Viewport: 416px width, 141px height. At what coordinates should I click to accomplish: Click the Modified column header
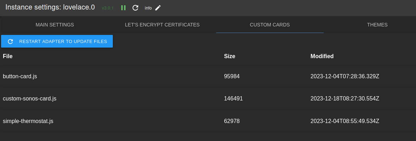(322, 56)
